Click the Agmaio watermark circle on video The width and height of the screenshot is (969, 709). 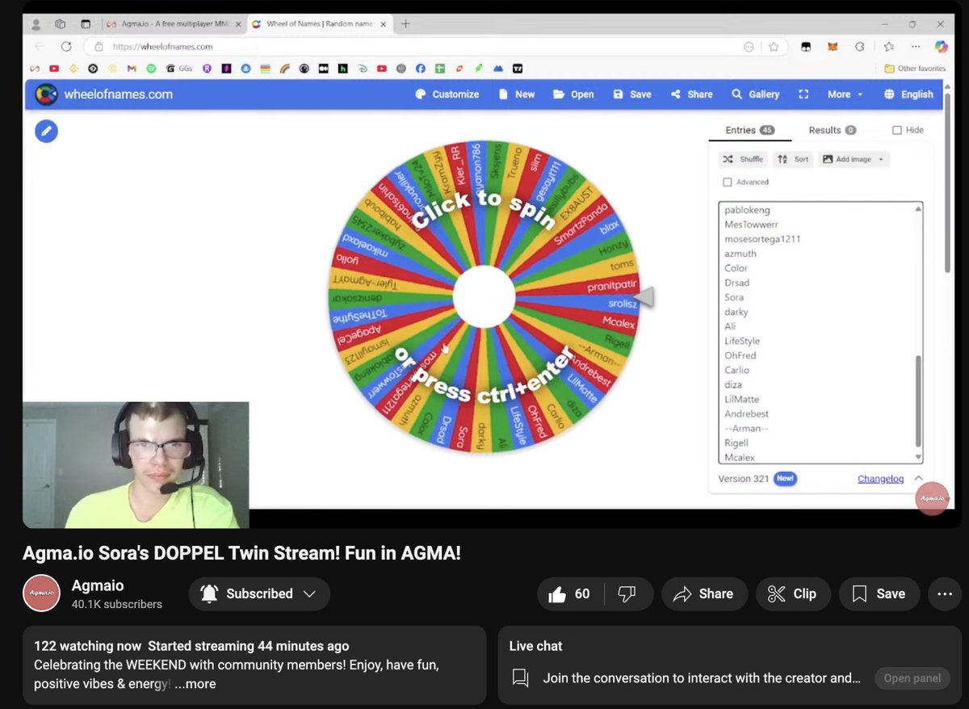click(x=932, y=498)
